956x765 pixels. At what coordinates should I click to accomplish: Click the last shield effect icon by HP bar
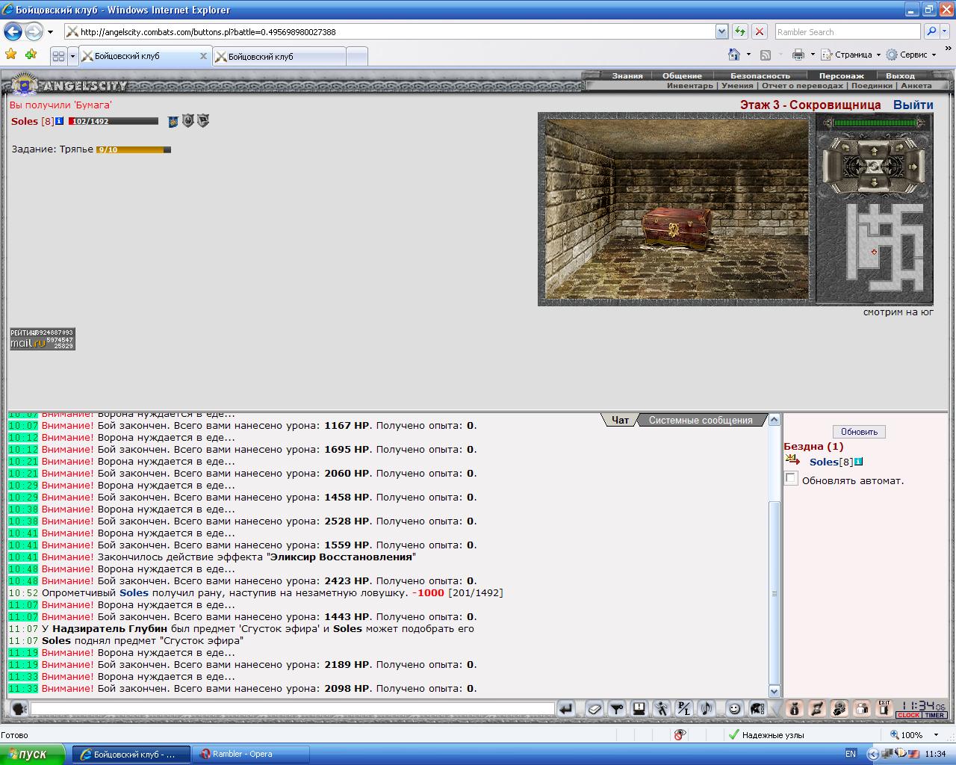tap(202, 120)
